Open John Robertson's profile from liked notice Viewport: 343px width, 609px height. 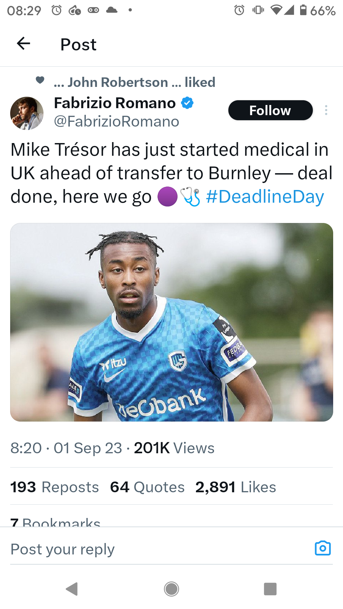118,82
